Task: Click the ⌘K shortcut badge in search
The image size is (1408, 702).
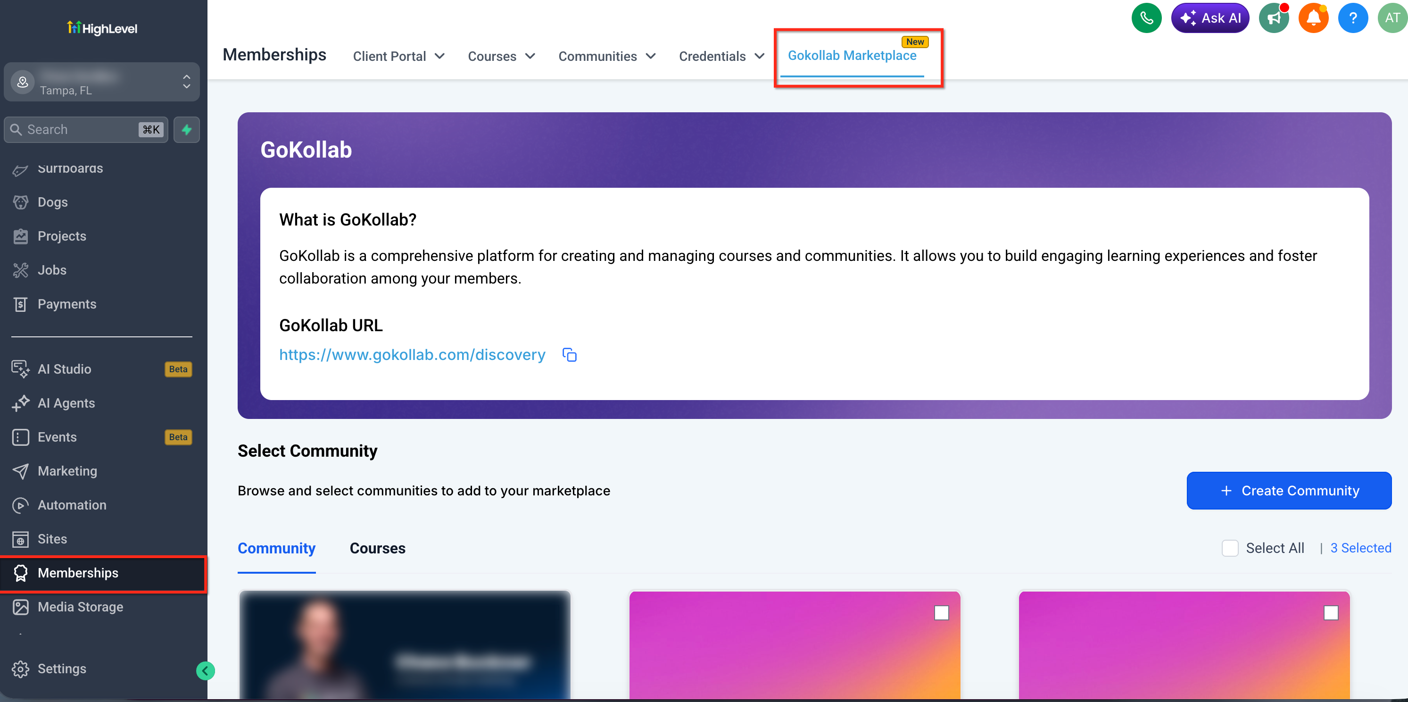Action: pos(151,130)
